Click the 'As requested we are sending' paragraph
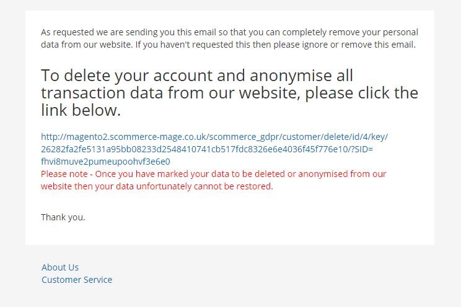 pos(230,38)
